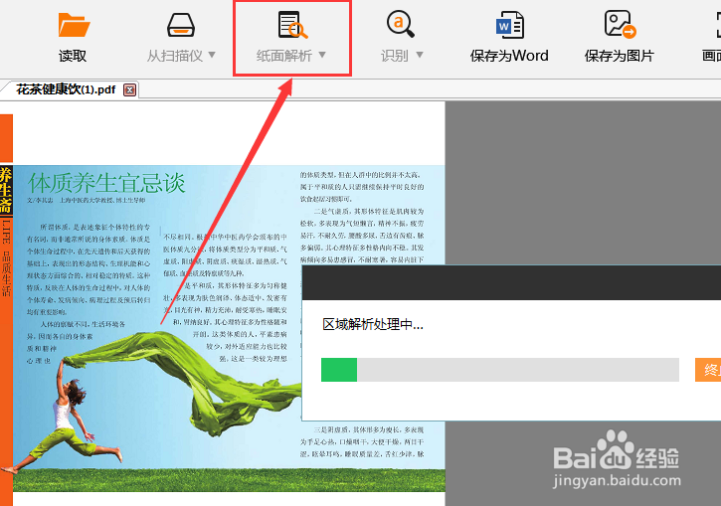
Task: Click the 保存为Word document icon
Action: [509, 25]
